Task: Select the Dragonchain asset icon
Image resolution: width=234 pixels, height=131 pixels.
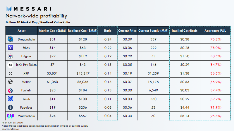Action: tap(10, 39)
